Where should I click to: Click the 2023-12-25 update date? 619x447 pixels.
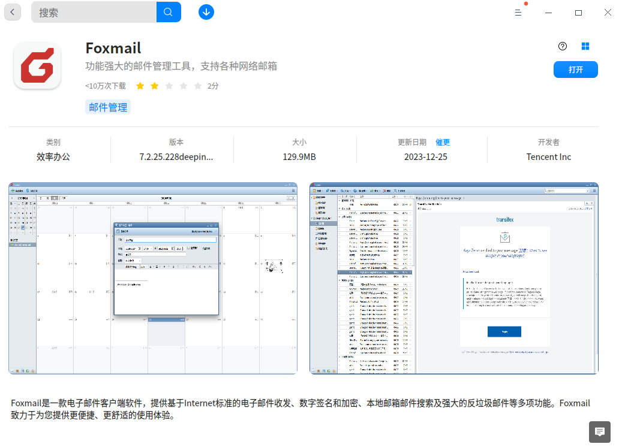tap(426, 157)
